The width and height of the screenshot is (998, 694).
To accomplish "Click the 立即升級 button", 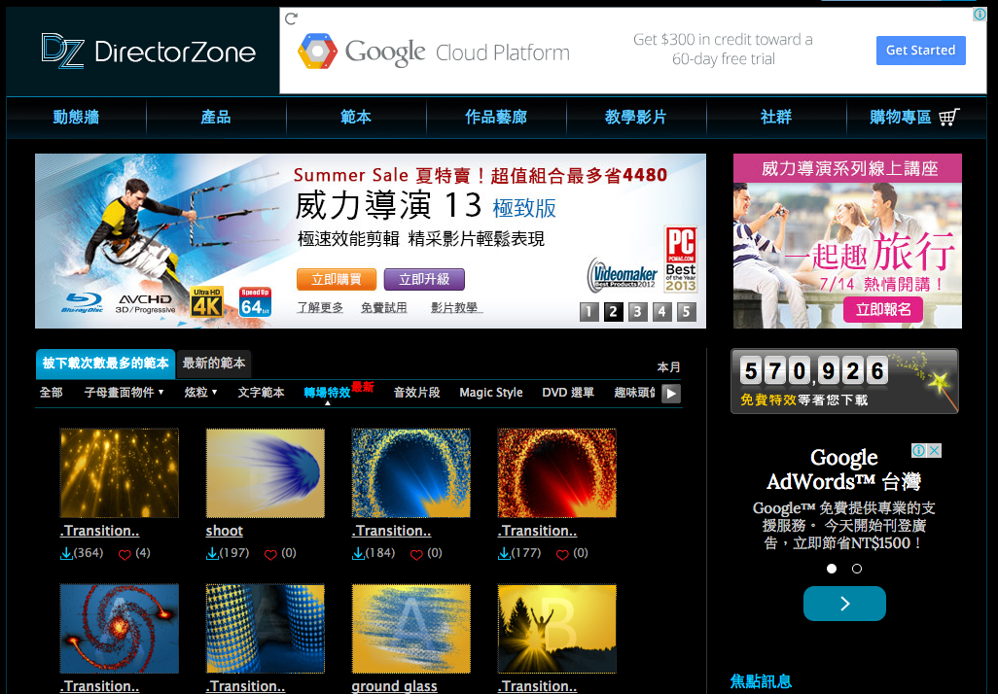I will pyautogui.click(x=424, y=279).
